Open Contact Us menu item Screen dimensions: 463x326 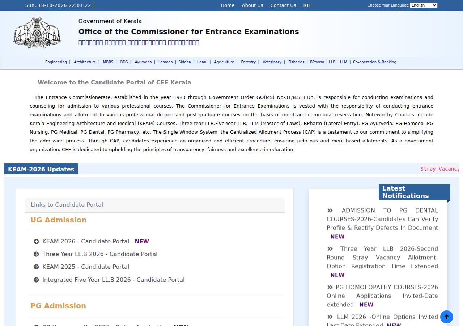point(283,5)
